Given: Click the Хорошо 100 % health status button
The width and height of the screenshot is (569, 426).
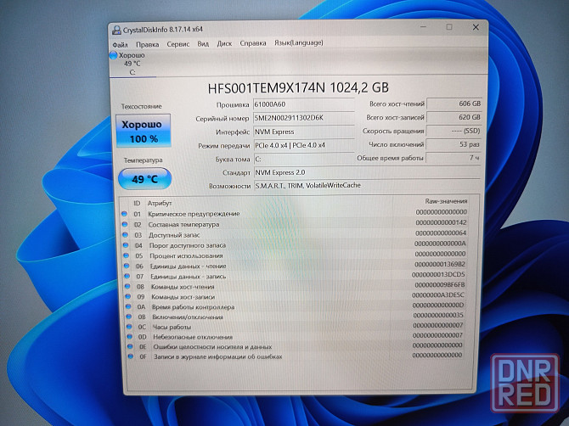Looking at the screenshot, I should coord(144,131).
